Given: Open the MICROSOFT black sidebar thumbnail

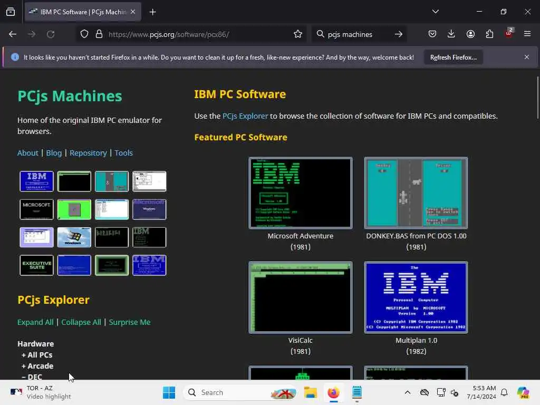Looking at the screenshot, I should click(x=36, y=209).
